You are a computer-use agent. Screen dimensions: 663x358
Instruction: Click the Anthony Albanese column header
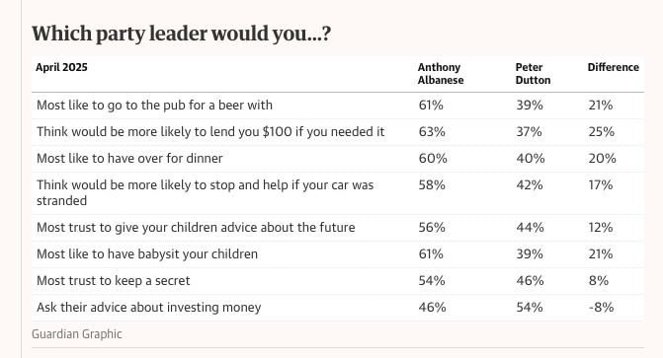[441, 73]
